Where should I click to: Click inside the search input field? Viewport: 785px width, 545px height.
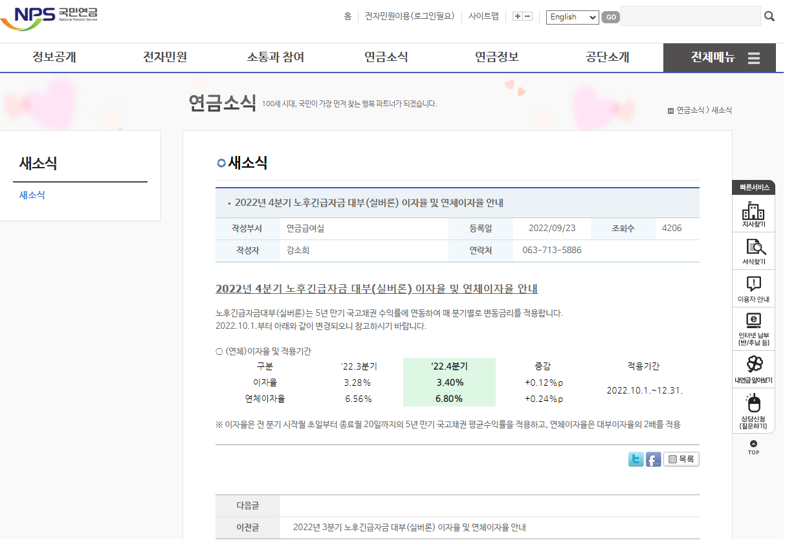click(689, 16)
